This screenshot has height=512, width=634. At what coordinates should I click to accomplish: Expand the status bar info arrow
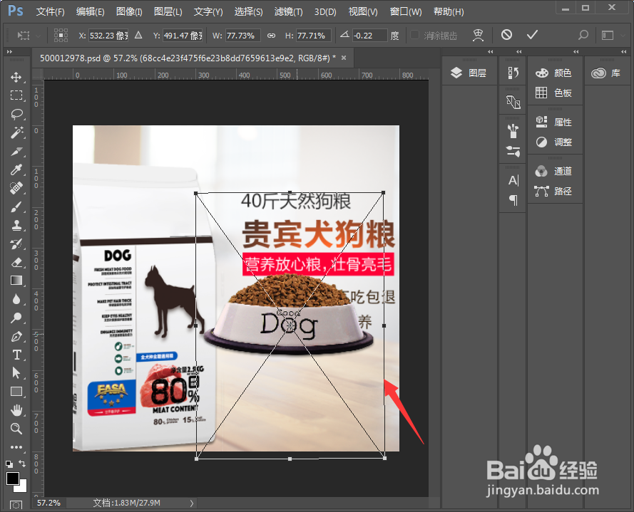192,503
